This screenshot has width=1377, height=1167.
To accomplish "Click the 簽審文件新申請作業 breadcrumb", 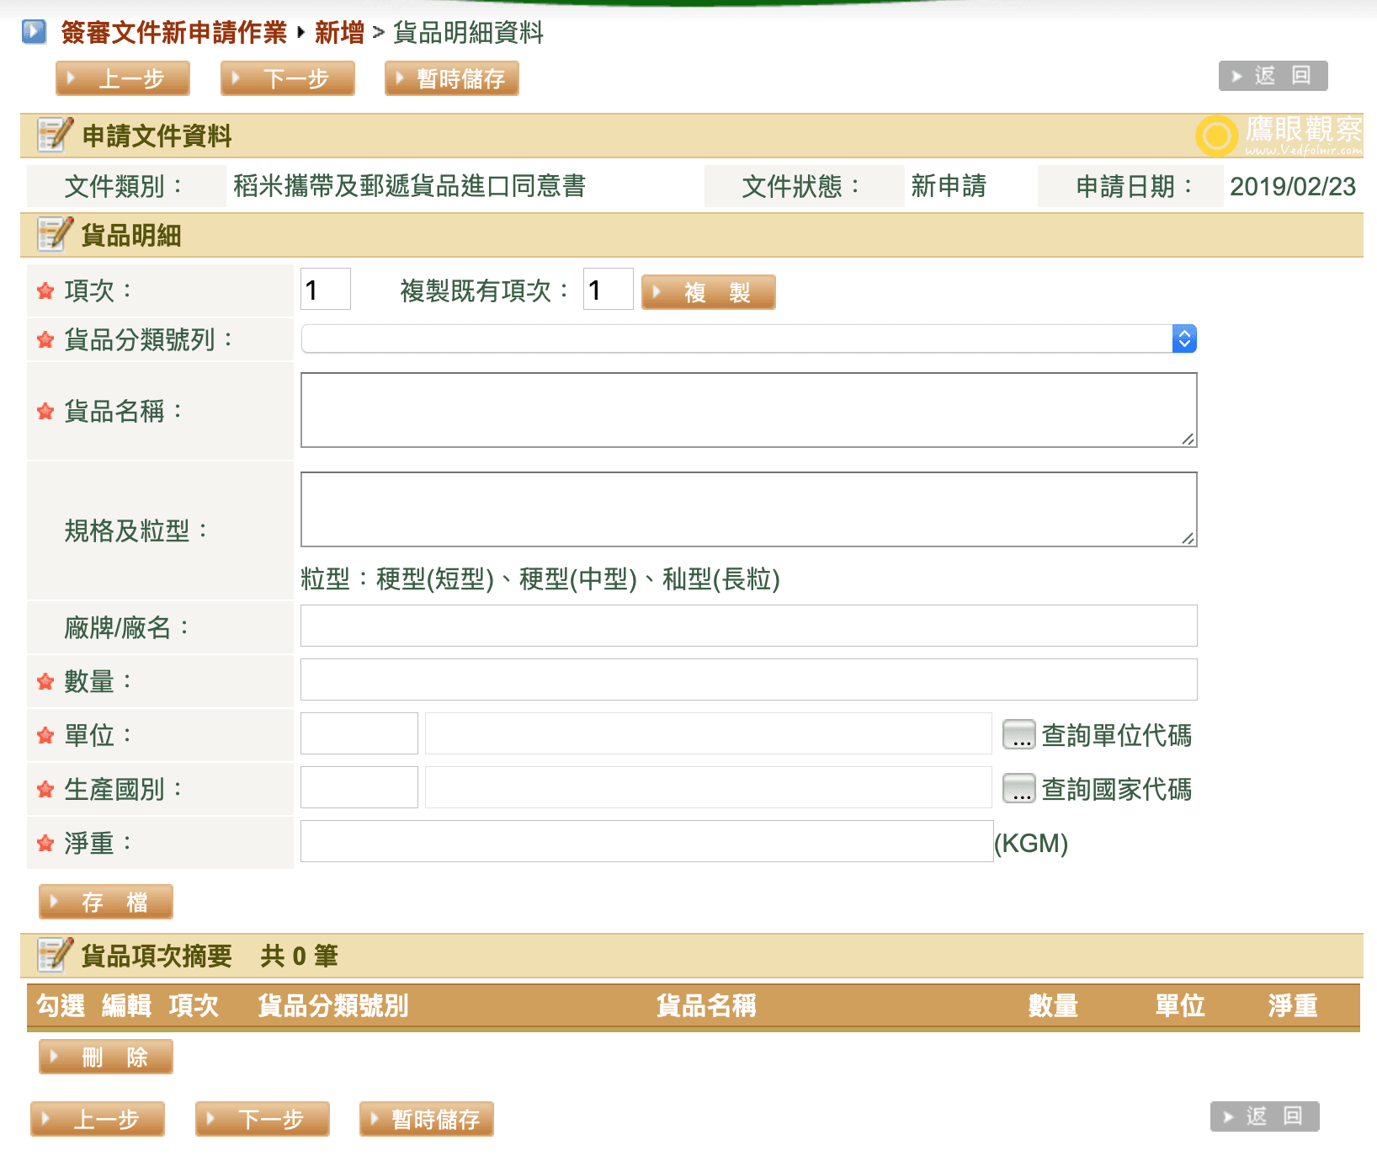I will [x=174, y=33].
